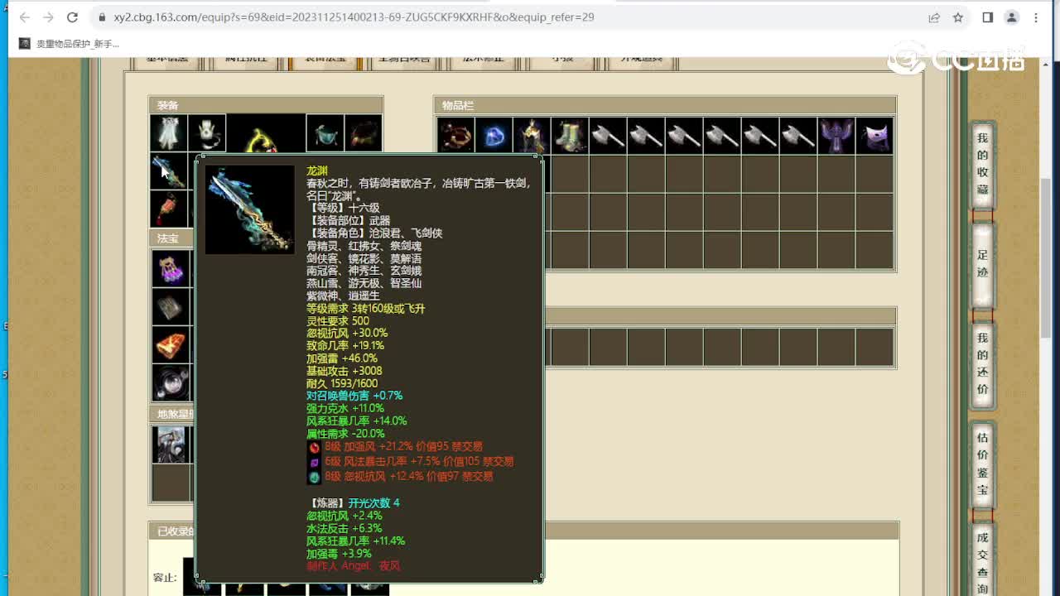Select the red tassel equipment icon

[168, 209]
